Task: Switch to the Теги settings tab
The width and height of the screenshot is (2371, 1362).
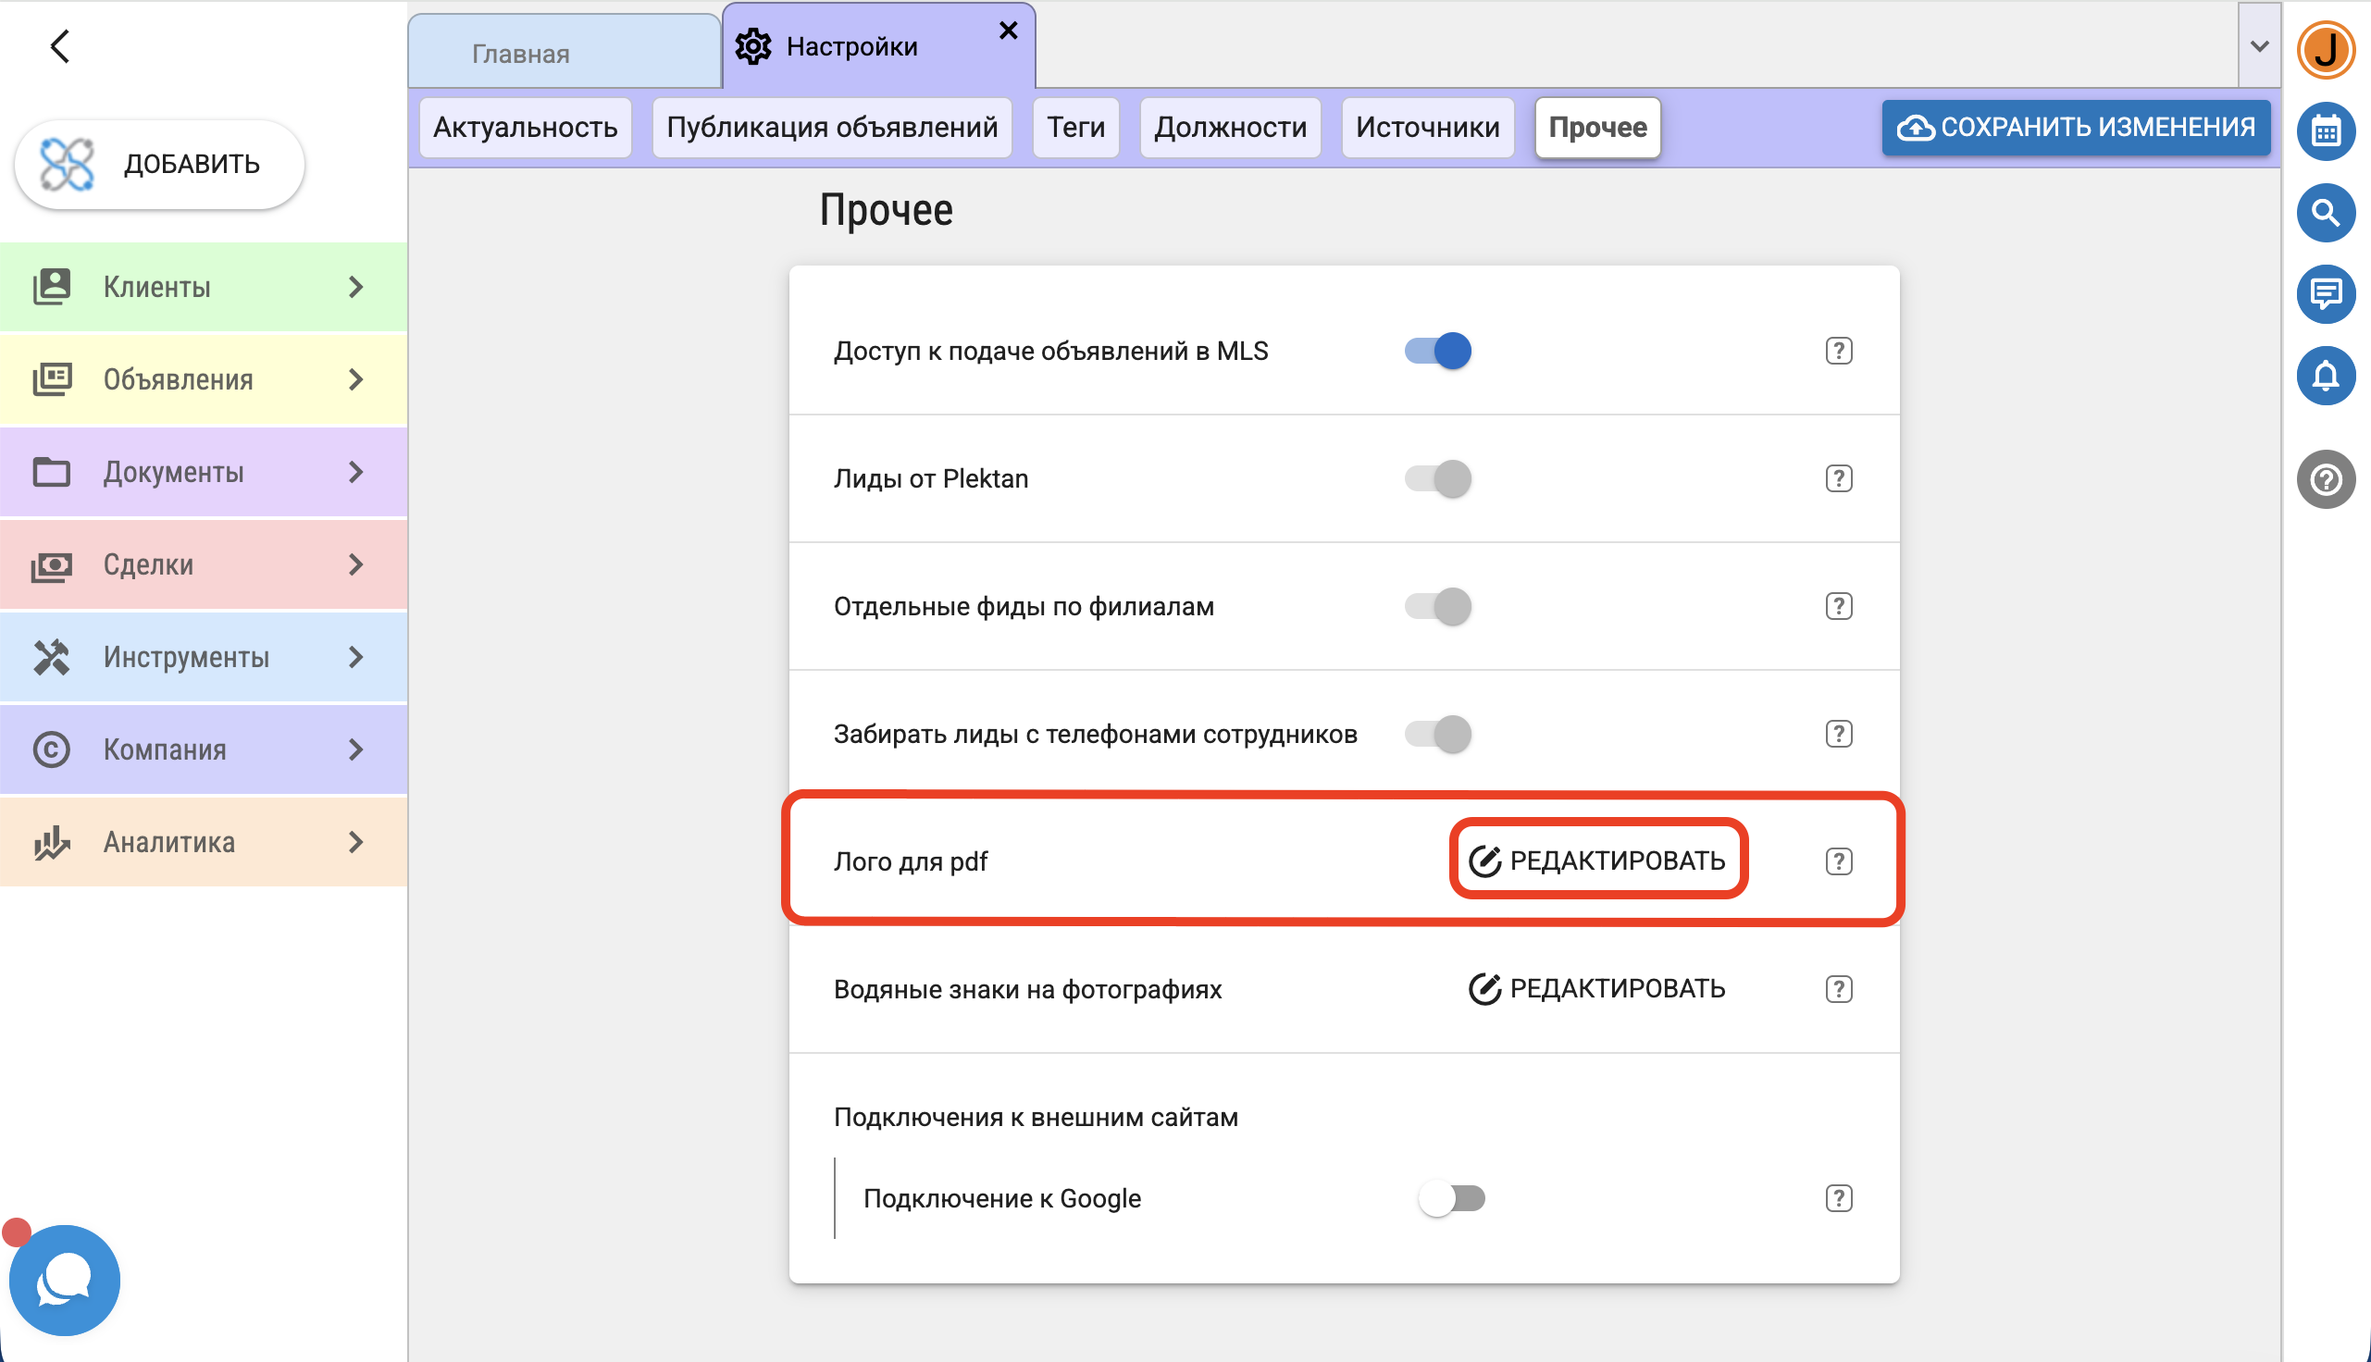Action: [1075, 127]
